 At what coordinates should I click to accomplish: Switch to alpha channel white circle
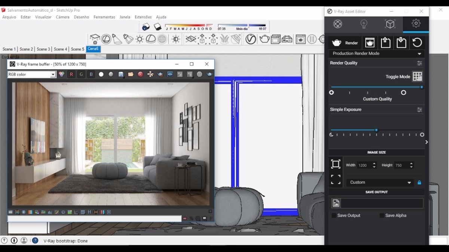click(x=101, y=74)
